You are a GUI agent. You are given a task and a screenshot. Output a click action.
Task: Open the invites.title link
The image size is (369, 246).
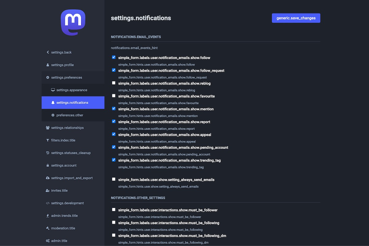pos(59,191)
